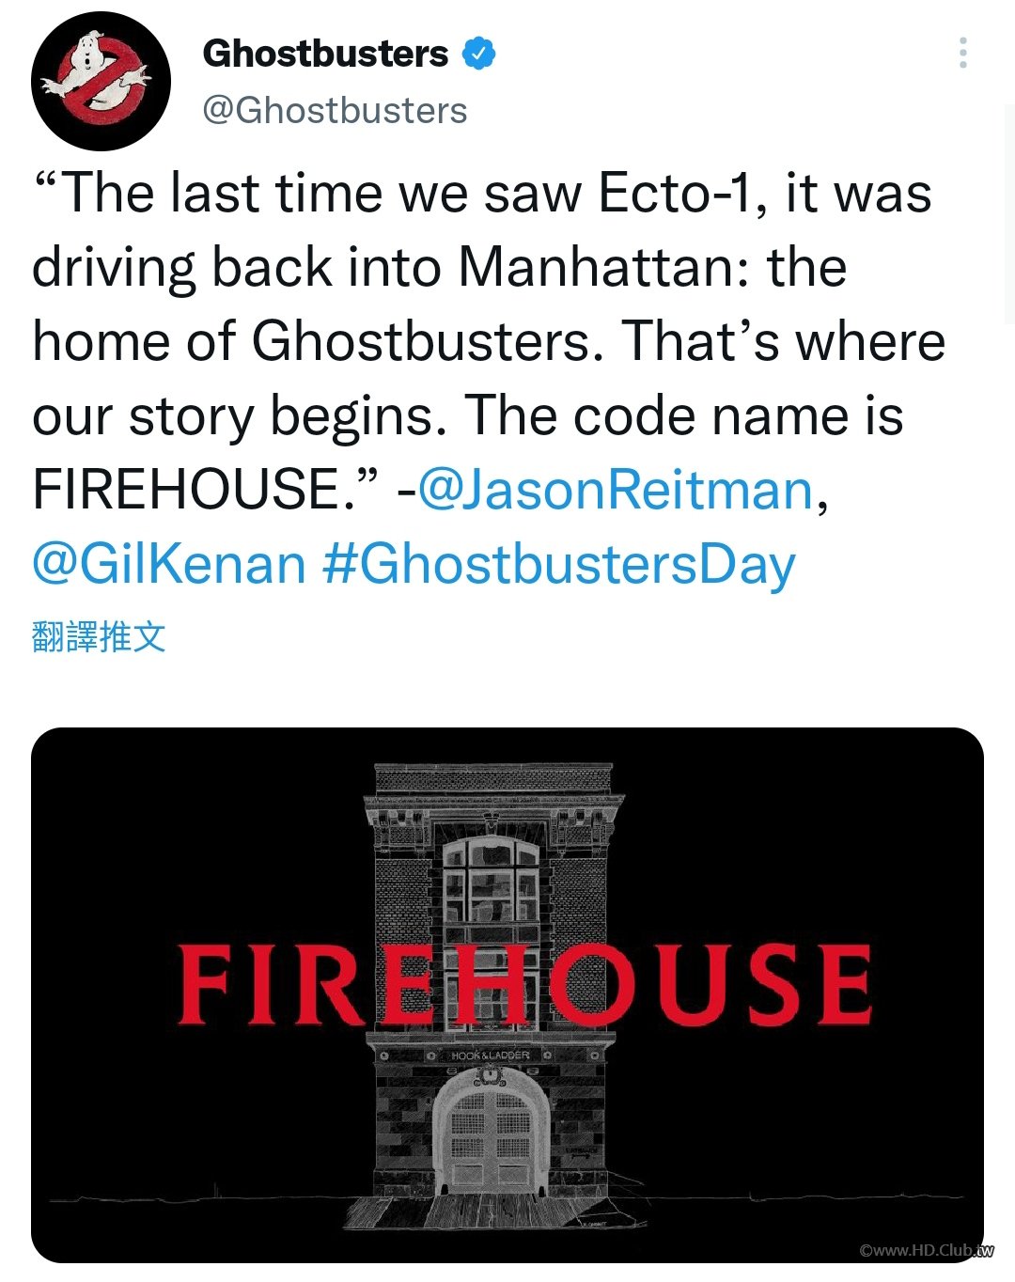Click the @Ghostbusters handle

(x=336, y=111)
